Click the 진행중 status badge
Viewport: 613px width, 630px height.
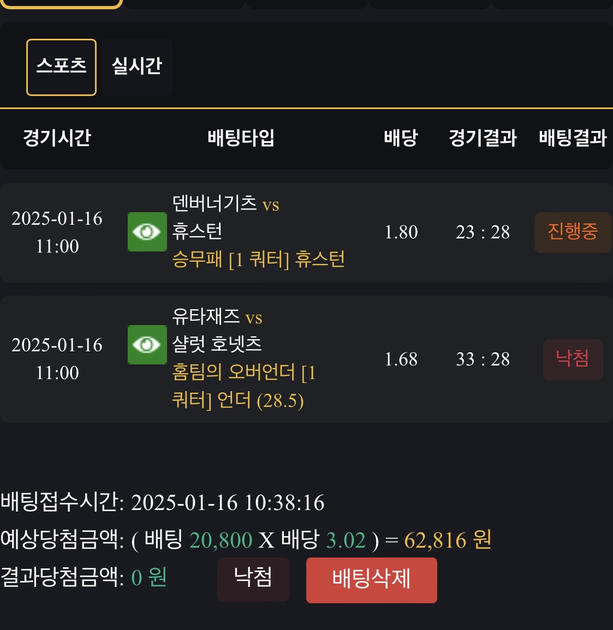573,232
